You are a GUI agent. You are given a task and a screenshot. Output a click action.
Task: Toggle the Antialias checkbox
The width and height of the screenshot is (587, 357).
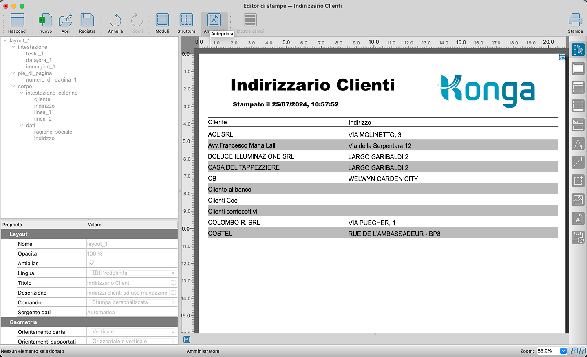click(92, 263)
